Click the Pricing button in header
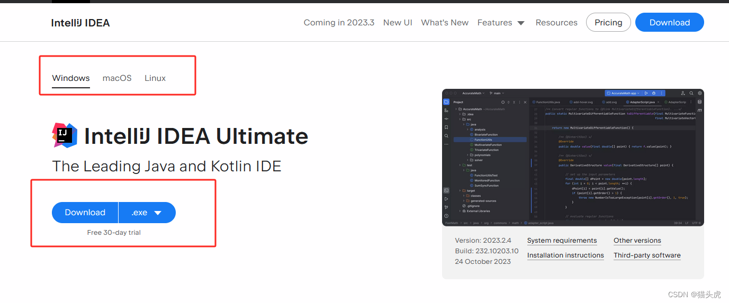The height and width of the screenshot is (303, 729). tap(608, 23)
